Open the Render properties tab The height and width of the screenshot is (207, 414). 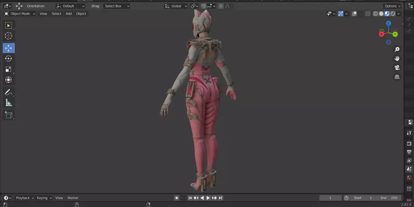409,143
